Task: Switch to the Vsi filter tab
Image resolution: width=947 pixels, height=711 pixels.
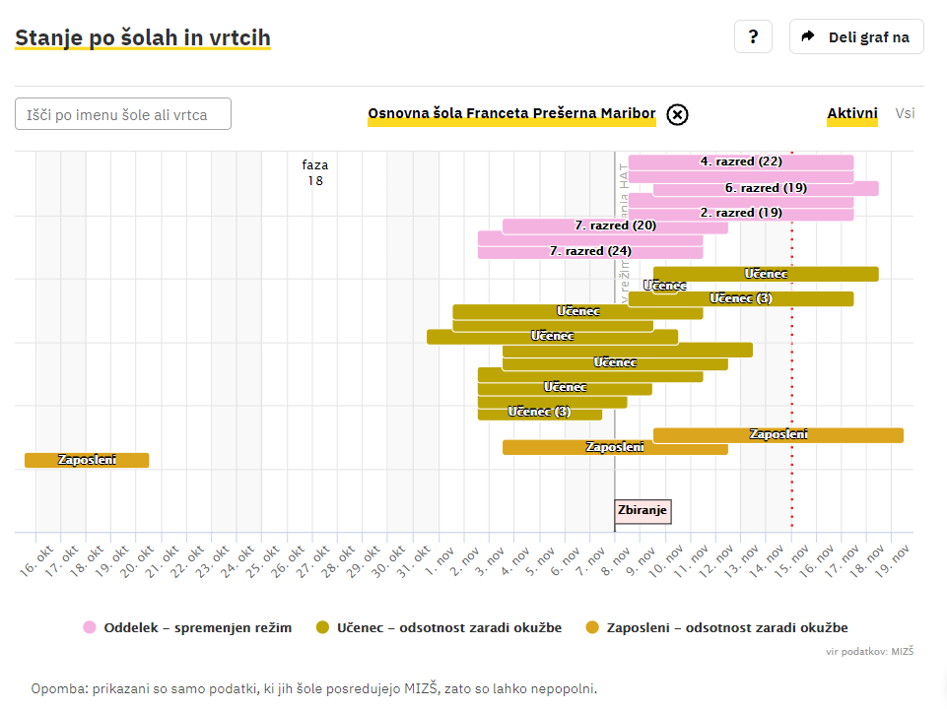Action: 905,113
